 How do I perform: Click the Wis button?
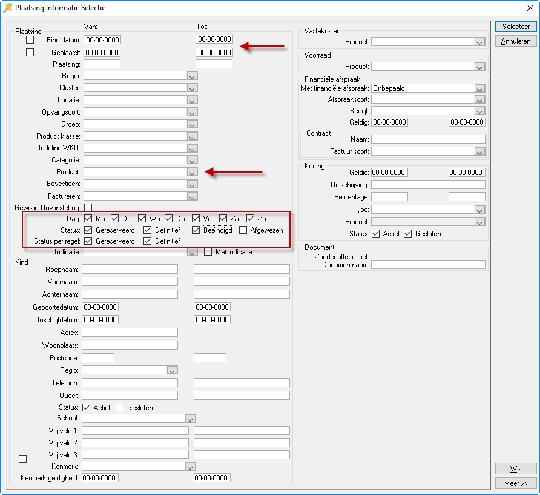(516, 469)
